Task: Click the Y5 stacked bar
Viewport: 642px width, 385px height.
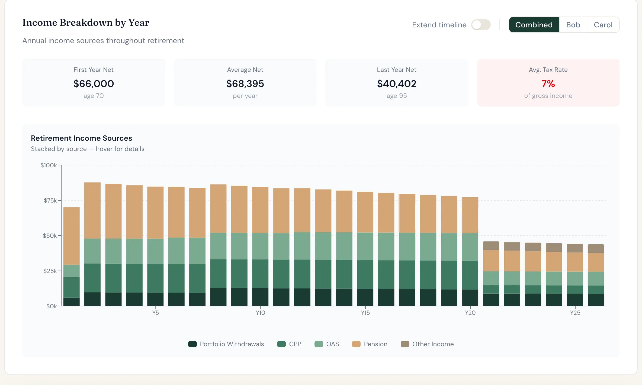Action: pos(155,246)
